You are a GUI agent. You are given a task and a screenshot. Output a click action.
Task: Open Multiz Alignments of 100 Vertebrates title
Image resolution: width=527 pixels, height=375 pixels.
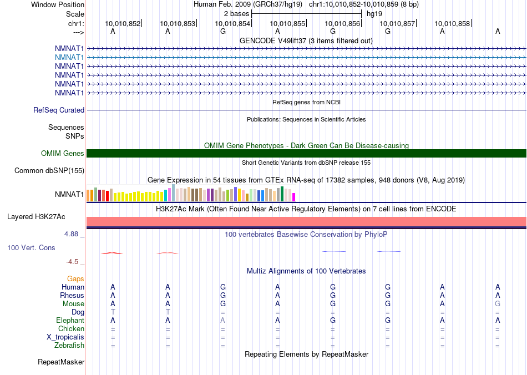[x=306, y=271]
